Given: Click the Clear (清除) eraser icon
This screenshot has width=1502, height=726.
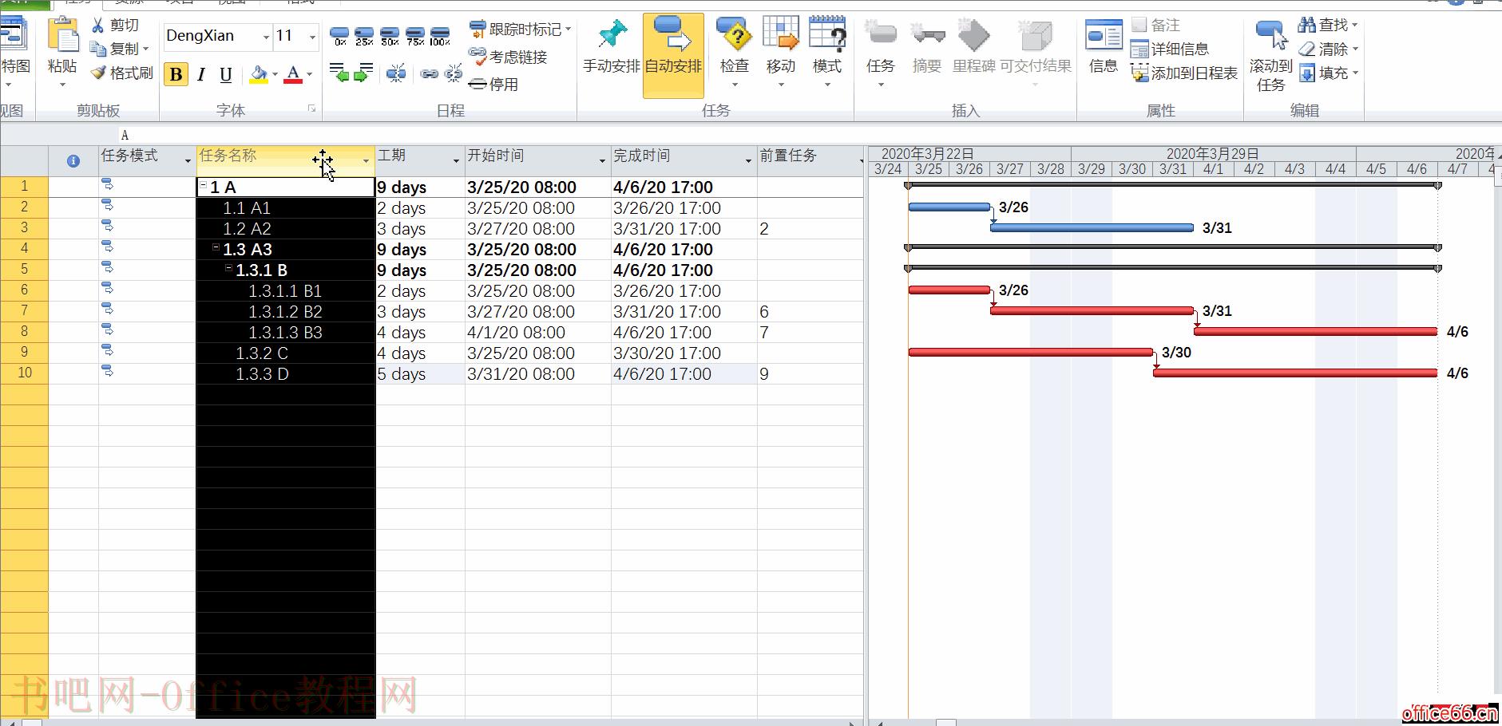Looking at the screenshot, I should click(1306, 49).
